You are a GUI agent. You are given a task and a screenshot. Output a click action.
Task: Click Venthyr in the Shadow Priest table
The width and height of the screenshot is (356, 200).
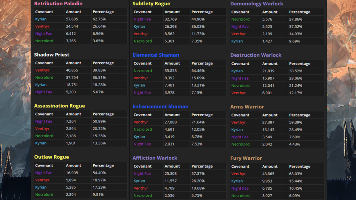pyautogui.click(x=42, y=70)
